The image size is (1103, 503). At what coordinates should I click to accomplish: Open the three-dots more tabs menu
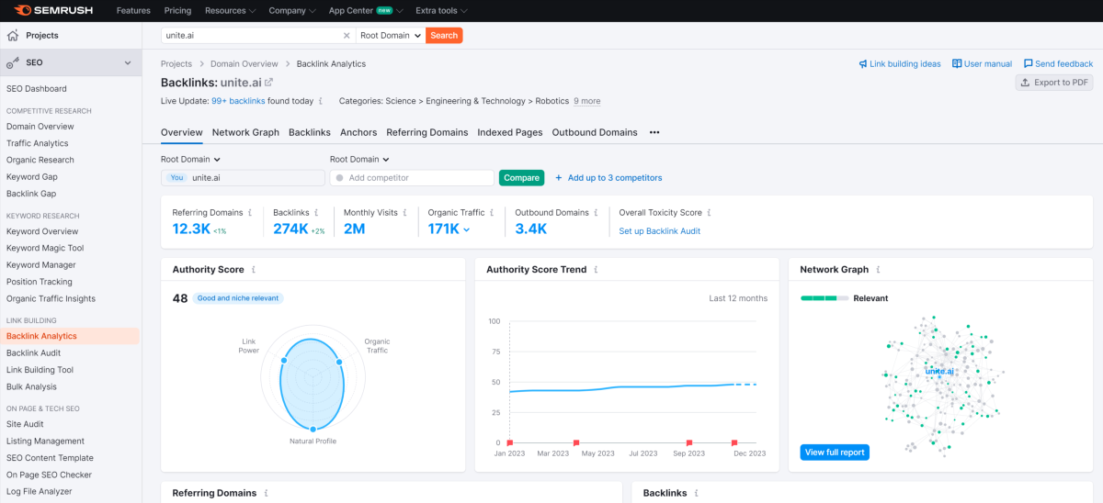point(654,132)
